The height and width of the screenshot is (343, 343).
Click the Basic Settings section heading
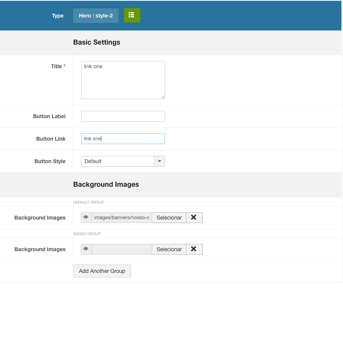coord(96,42)
